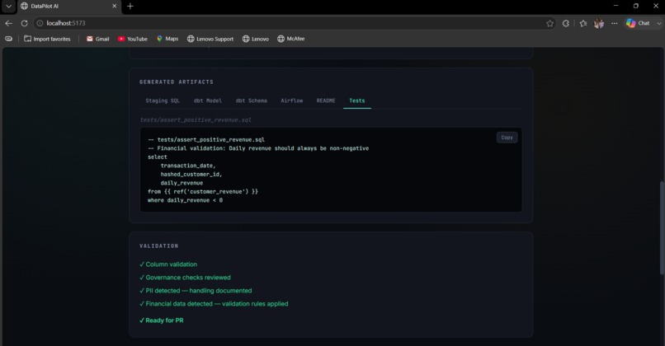The width and height of the screenshot is (665, 346).
Task: Click the 'transaction_date,' code line
Action: 188,166
